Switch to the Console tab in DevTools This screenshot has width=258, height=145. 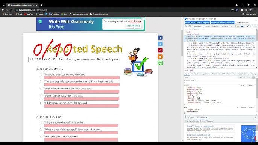(207, 26)
